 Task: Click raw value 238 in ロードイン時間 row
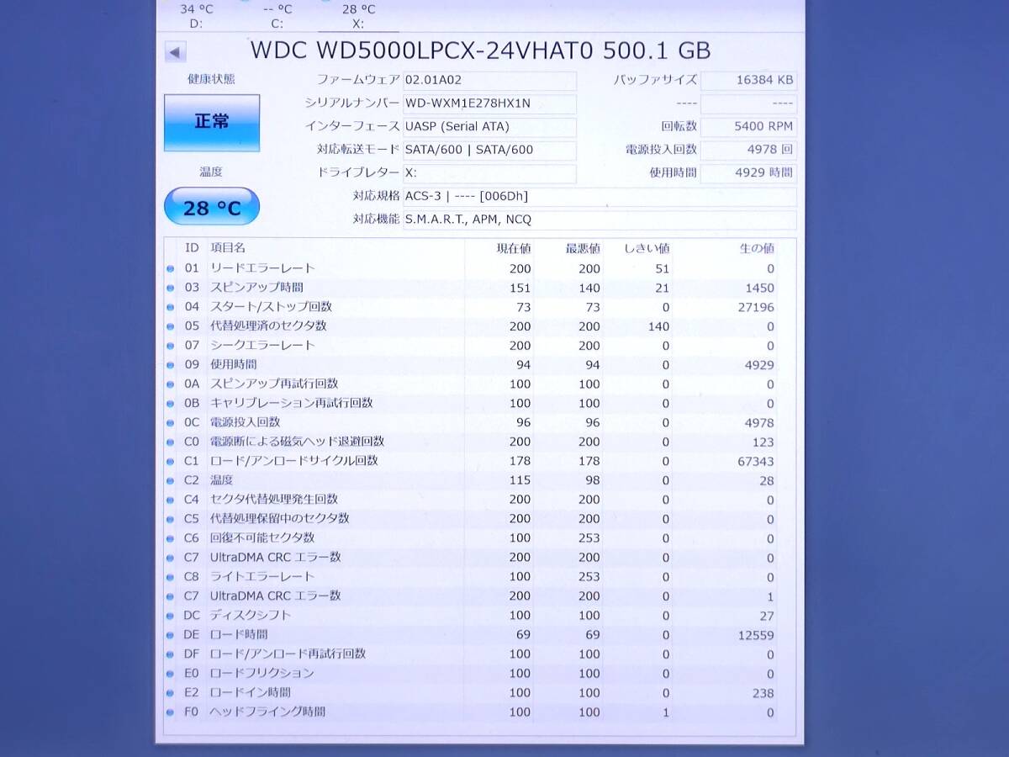tap(763, 693)
